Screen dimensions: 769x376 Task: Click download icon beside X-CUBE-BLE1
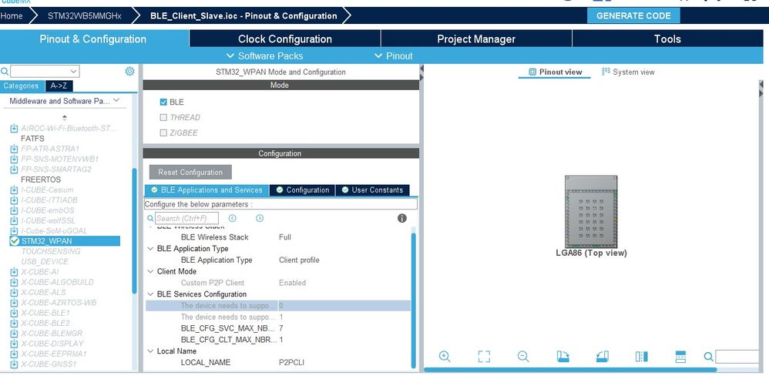[x=14, y=313]
